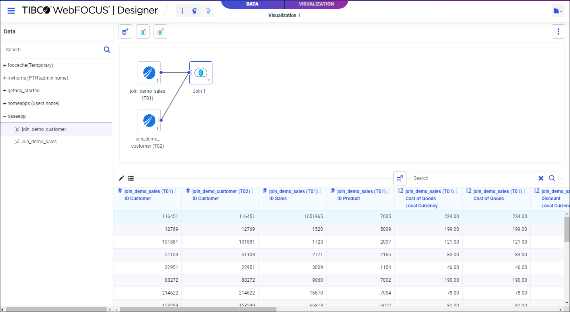Click the data grid vertical scrollbar
The height and width of the screenshot is (312, 570).
coord(567,229)
